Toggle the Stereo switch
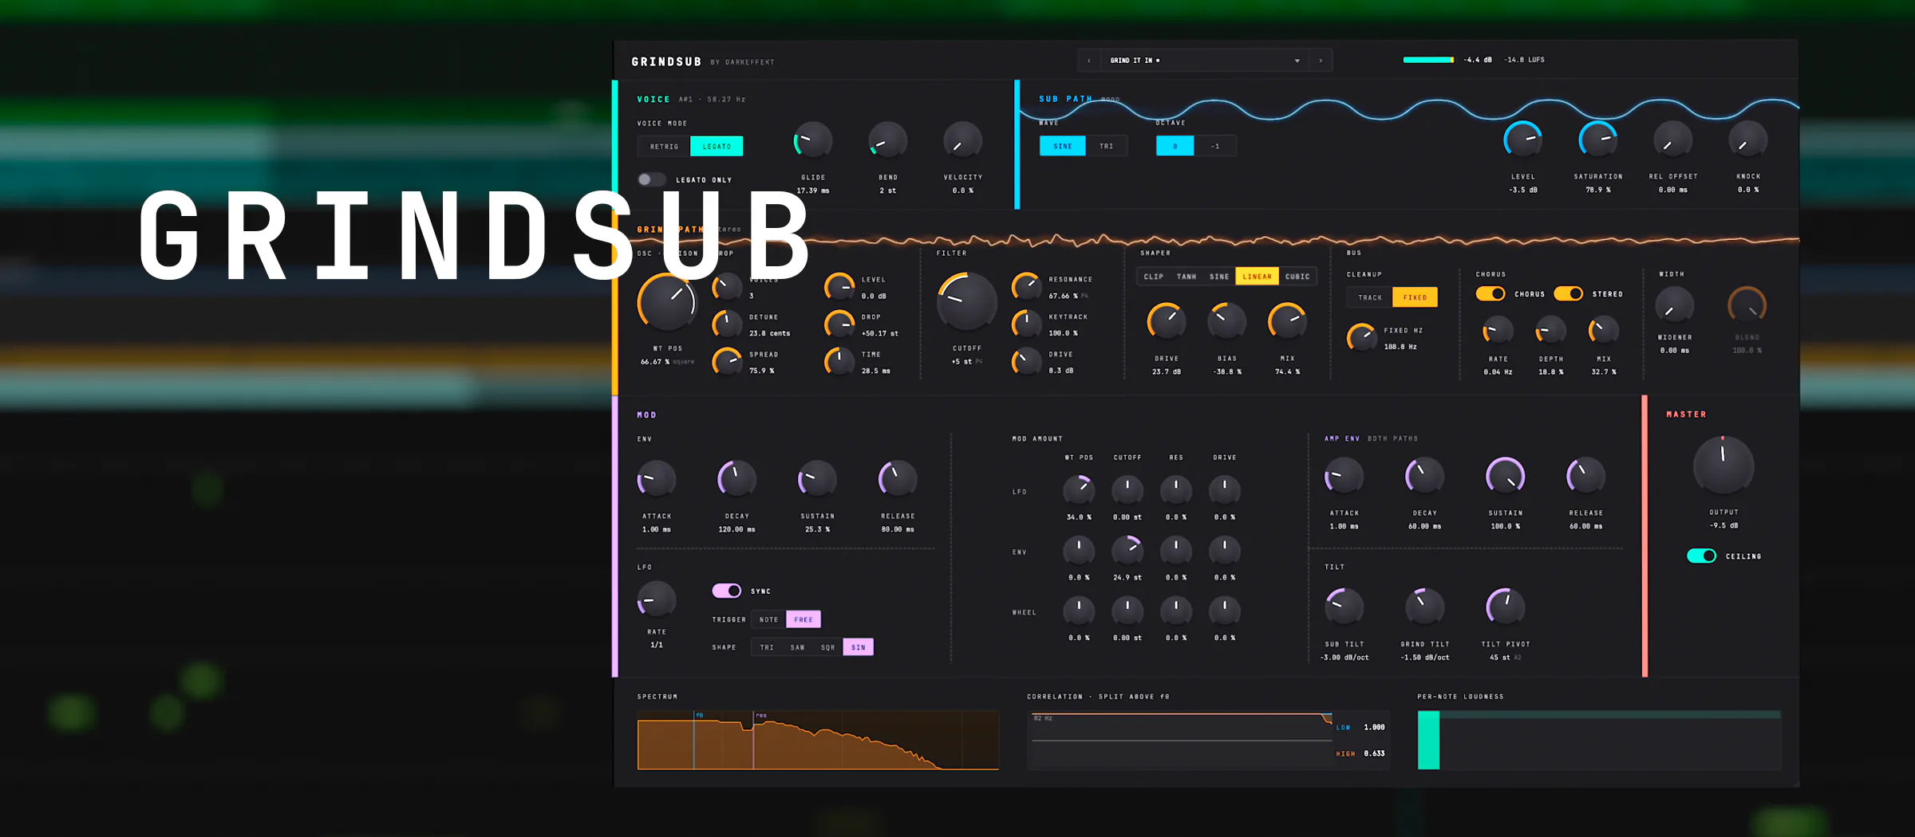The image size is (1915, 837). coord(1568,294)
